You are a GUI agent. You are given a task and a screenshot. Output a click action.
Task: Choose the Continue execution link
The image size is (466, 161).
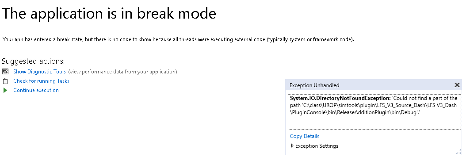pos(36,90)
